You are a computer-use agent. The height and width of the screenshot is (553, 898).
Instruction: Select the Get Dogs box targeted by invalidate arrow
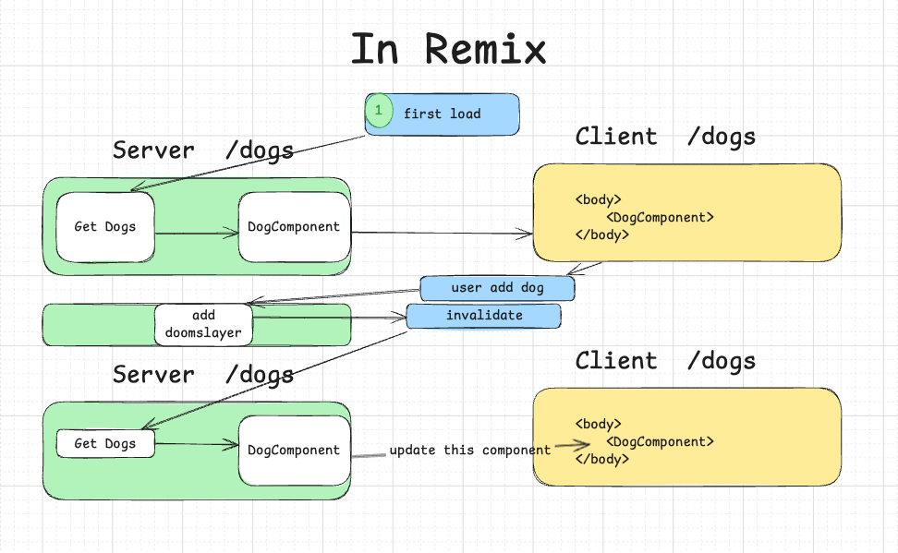(105, 444)
